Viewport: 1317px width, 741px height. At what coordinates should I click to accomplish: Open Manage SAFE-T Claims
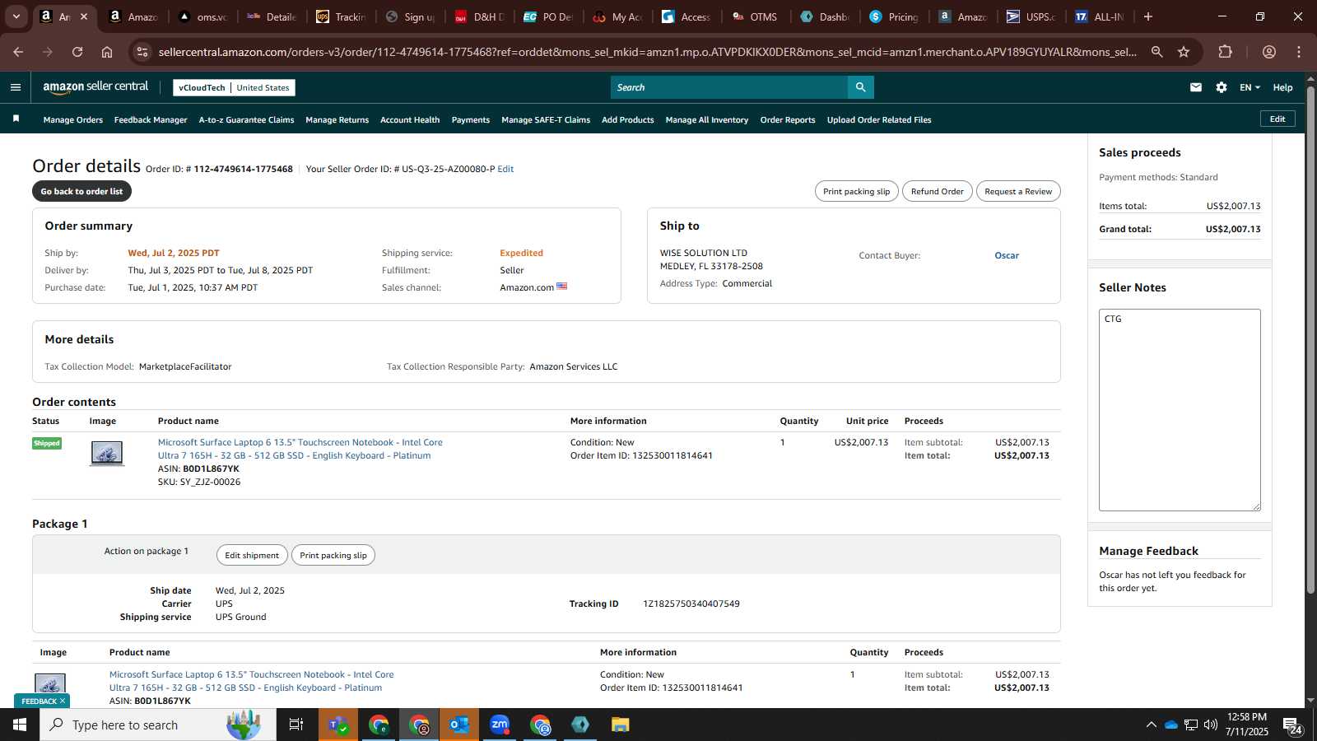click(546, 119)
